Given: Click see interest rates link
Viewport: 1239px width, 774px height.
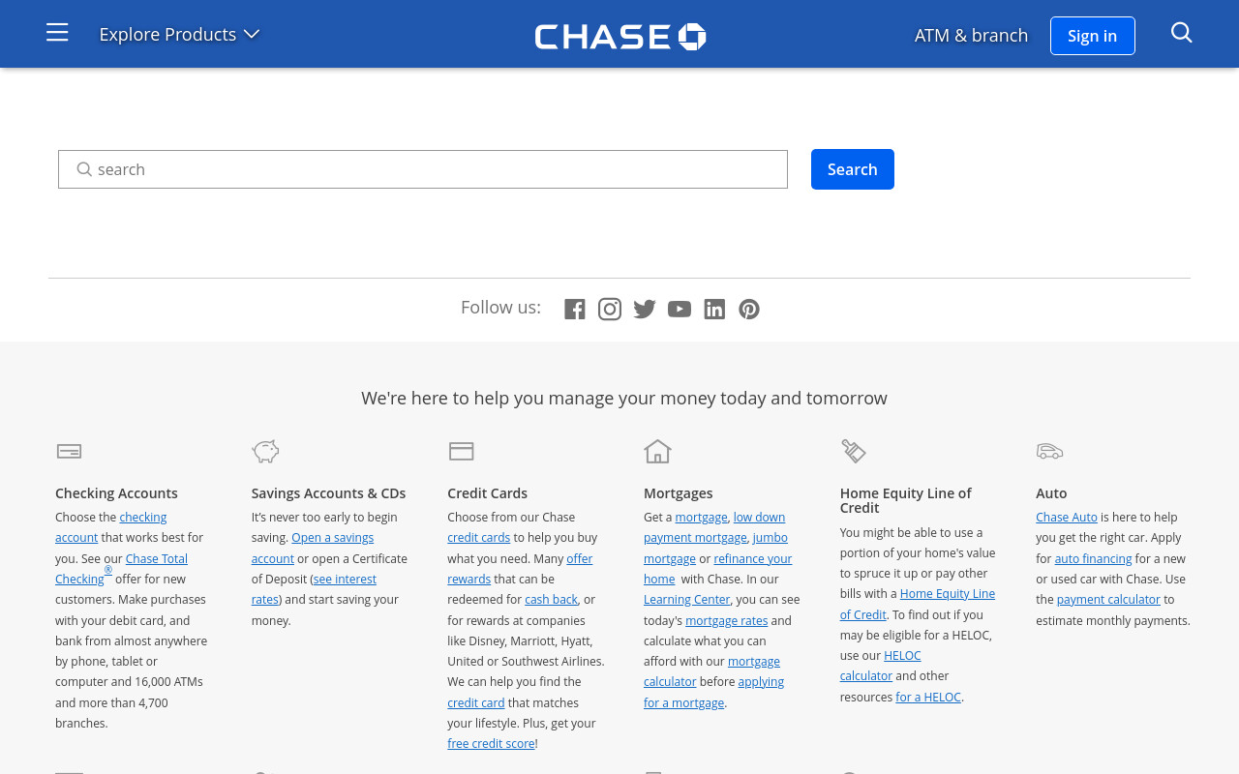Looking at the screenshot, I should pos(314,589).
